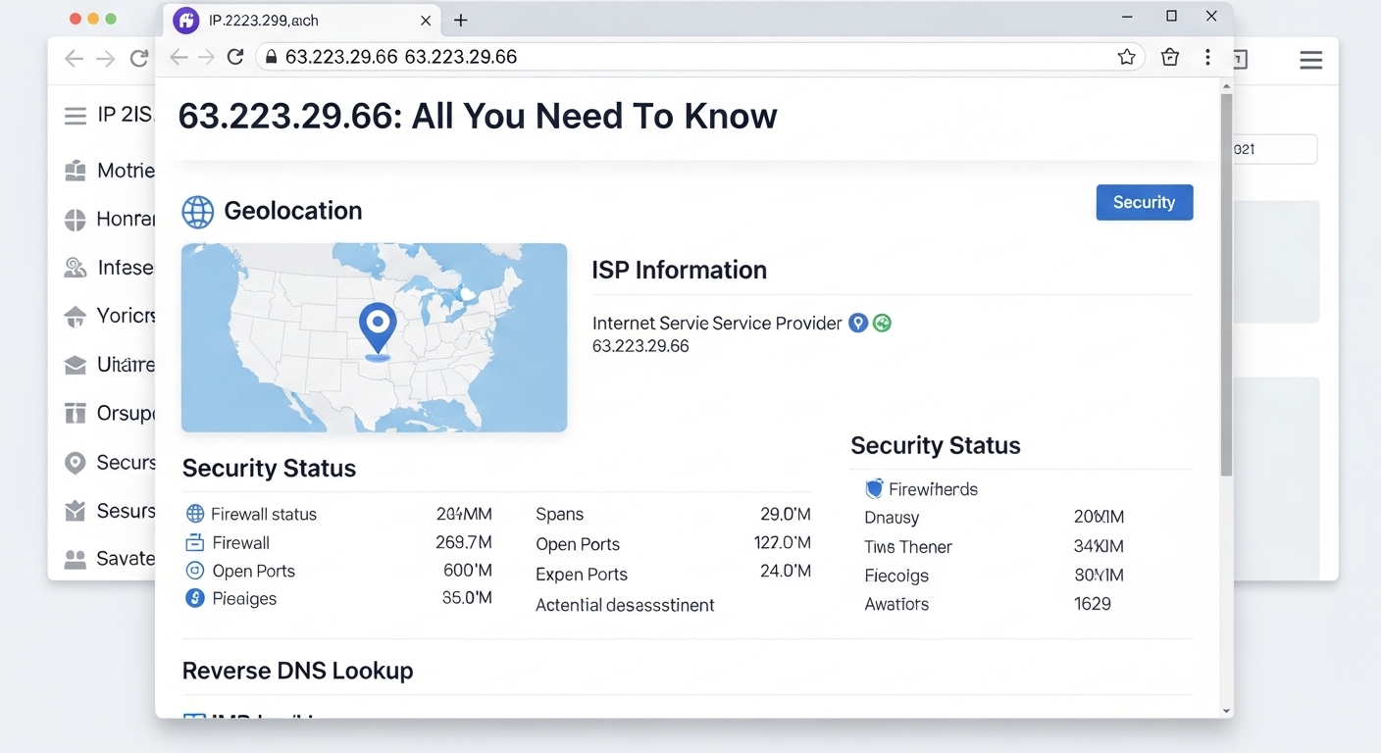1381x753 pixels.
Task: Click the green icon after Service Provider
Action: [x=882, y=323]
